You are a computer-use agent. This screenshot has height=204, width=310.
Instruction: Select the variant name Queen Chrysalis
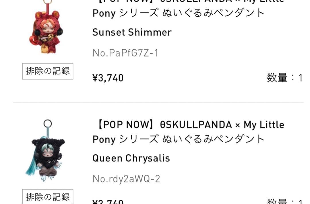tap(131, 158)
